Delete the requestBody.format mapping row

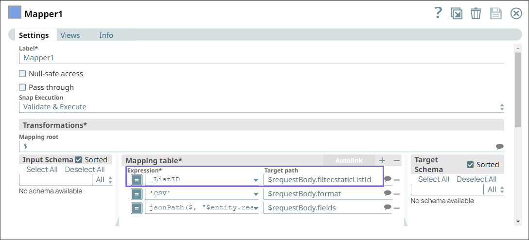(x=397, y=194)
